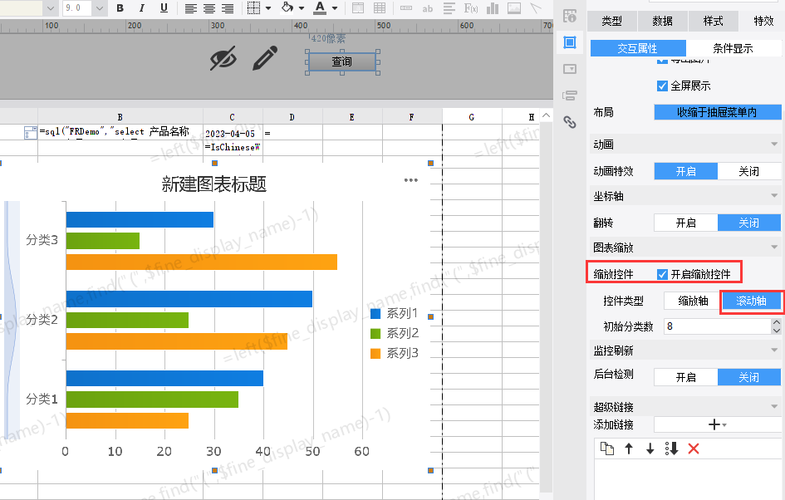Apply paint bucket fill color
Viewport: 785px width, 500px height.
(287, 7)
